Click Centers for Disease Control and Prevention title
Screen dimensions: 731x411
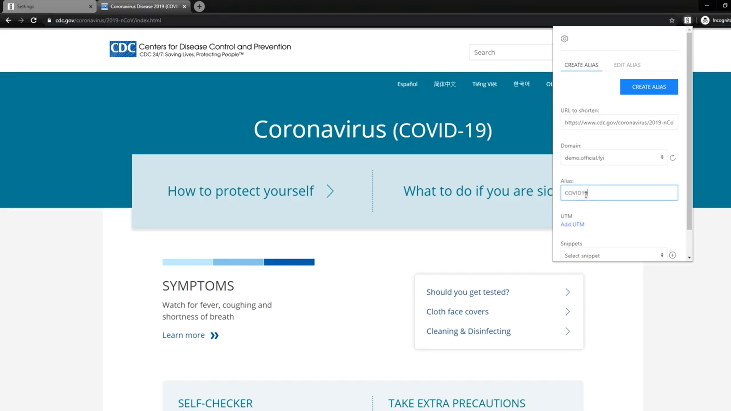pyautogui.click(x=215, y=47)
